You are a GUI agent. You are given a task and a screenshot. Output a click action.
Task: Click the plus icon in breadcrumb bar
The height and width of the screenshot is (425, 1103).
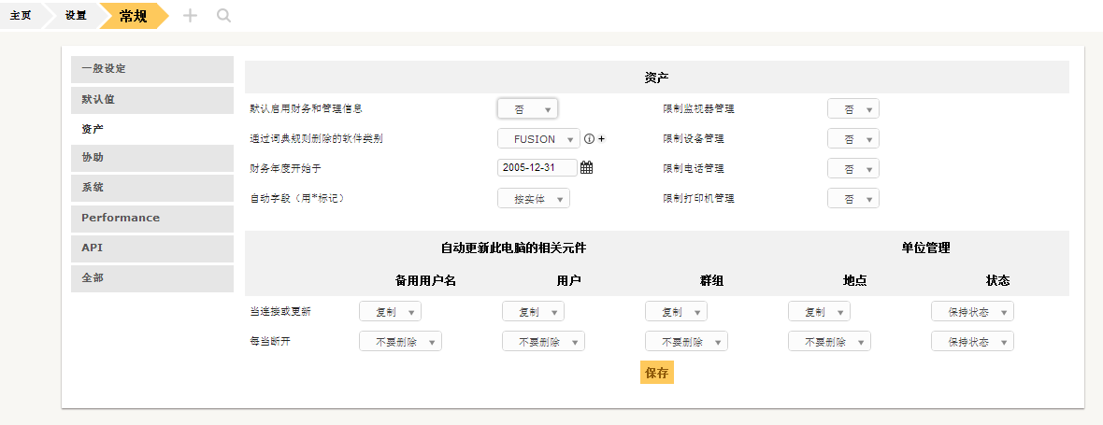tap(190, 16)
